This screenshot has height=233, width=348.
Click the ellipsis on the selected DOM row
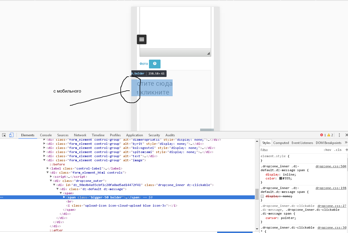click(2, 197)
